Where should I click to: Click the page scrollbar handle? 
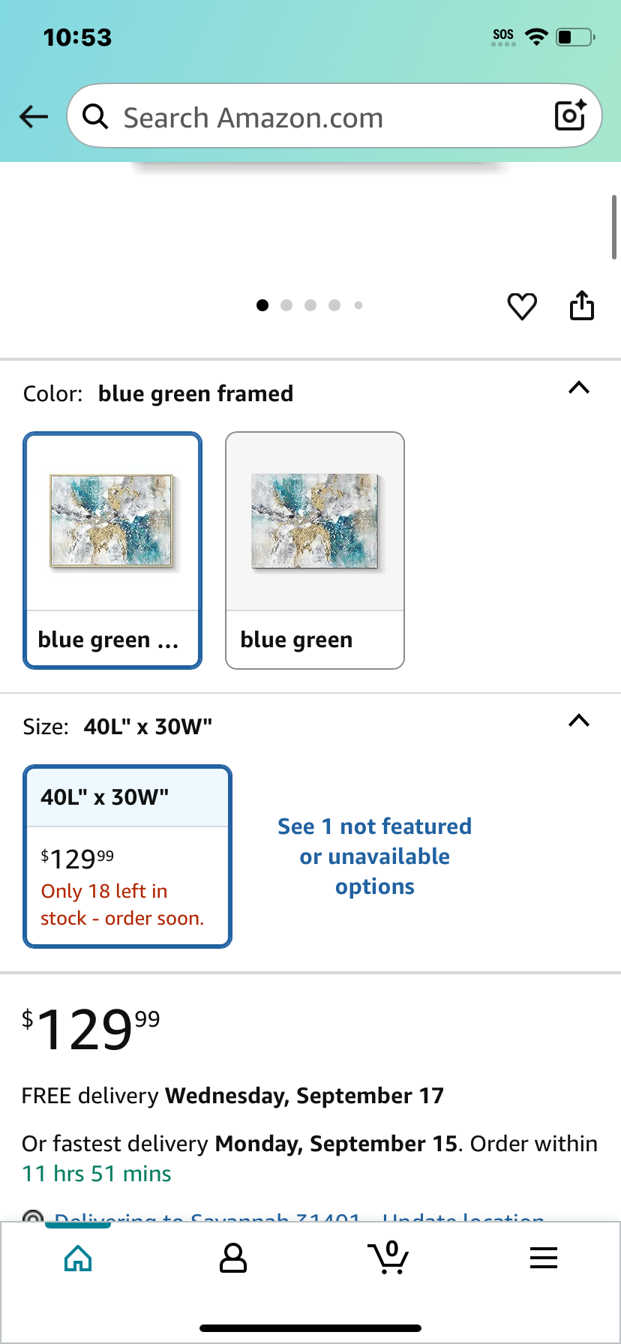tap(614, 227)
